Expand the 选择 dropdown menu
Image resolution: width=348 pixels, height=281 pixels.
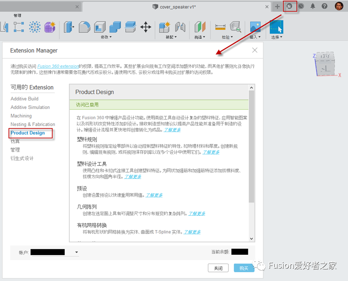click(276, 37)
